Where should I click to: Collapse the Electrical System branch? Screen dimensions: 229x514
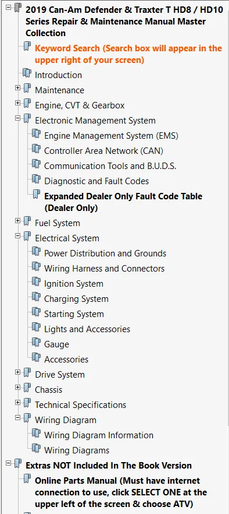17,235
